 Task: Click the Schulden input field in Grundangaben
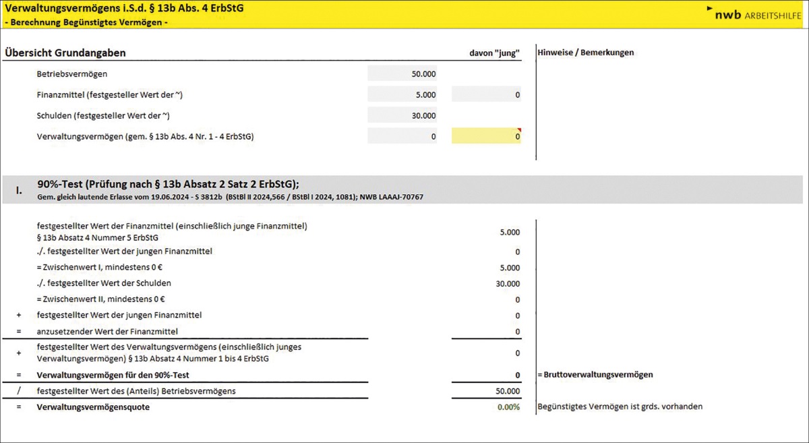click(402, 116)
